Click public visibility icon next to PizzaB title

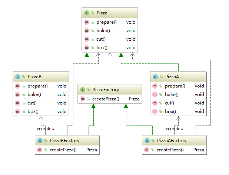[x=24, y=77]
